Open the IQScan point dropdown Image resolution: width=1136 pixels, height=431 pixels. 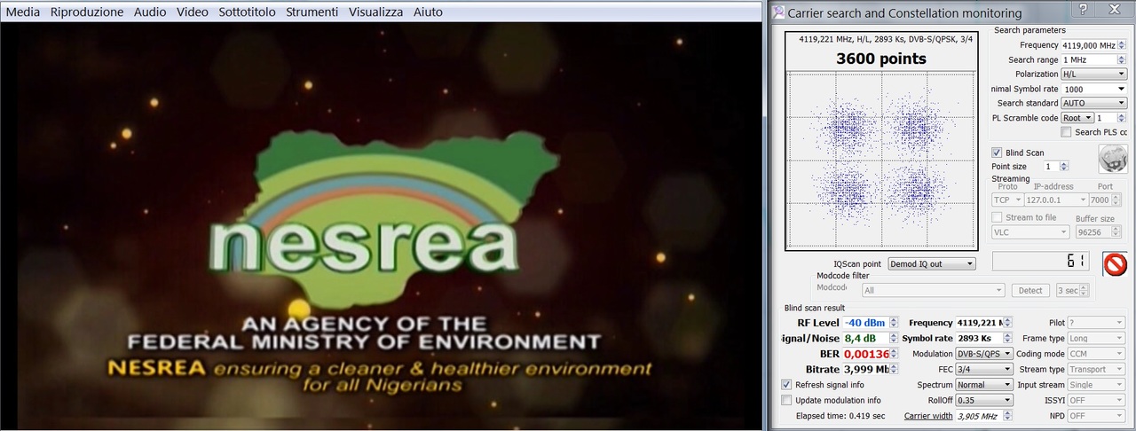pos(931,263)
